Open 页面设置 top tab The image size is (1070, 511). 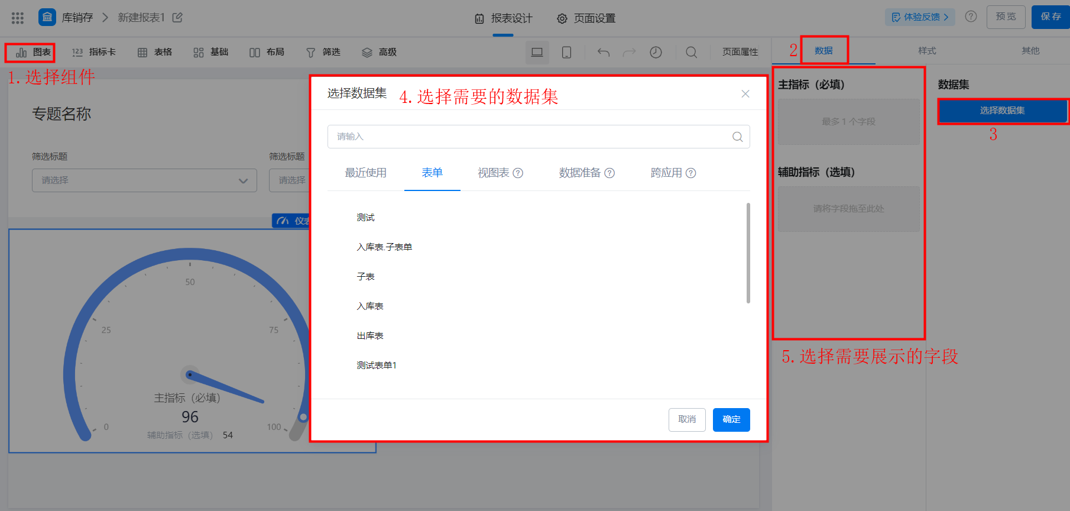tap(586, 18)
